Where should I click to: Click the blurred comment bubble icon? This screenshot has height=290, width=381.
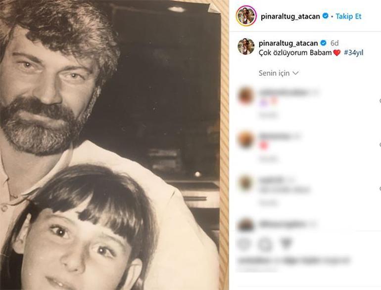pyautogui.click(x=265, y=245)
